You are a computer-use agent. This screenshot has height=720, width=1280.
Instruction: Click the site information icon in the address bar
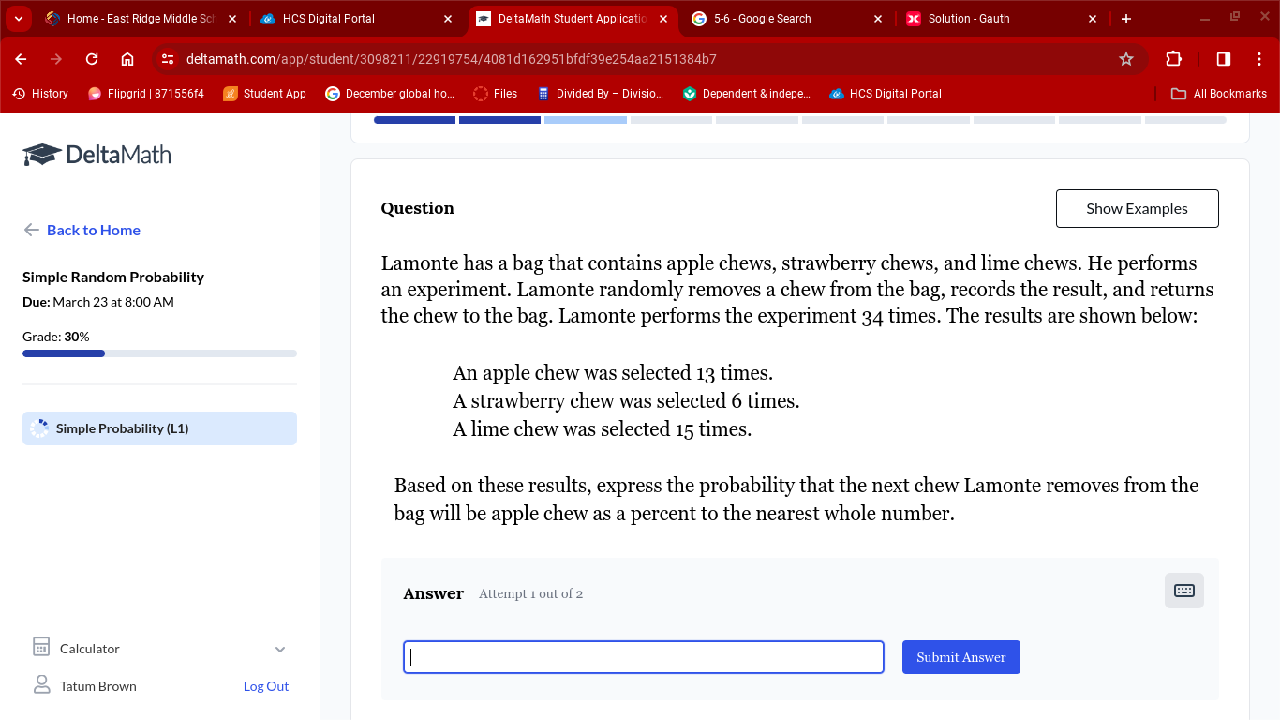click(168, 59)
